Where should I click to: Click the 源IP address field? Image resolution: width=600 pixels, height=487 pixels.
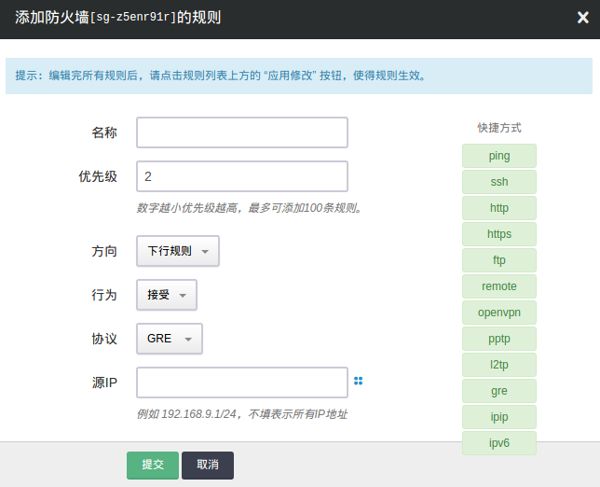click(242, 383)
